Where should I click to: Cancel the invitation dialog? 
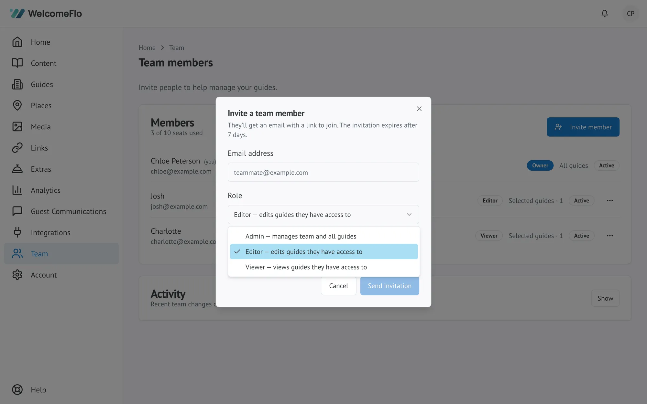338,286
